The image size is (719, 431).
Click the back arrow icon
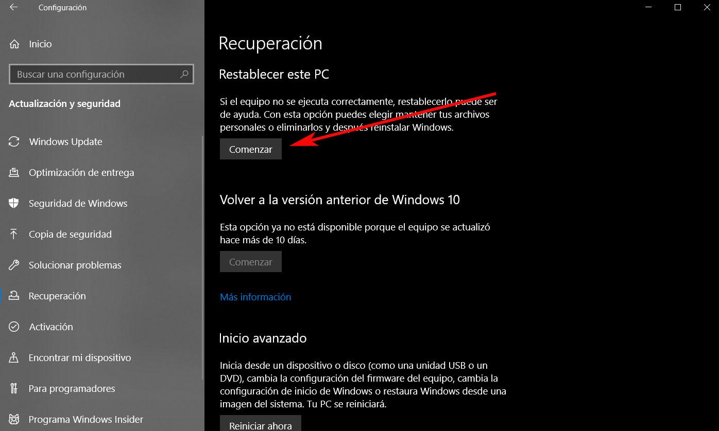click(13, 8)
